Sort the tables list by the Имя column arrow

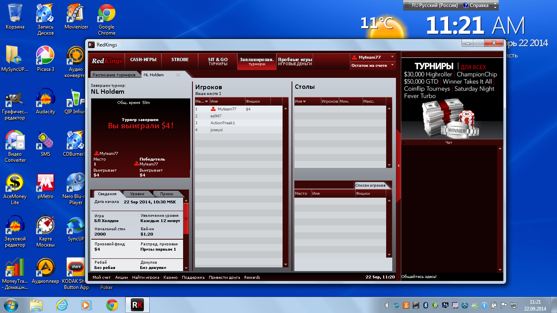click(x=304, y=101)
